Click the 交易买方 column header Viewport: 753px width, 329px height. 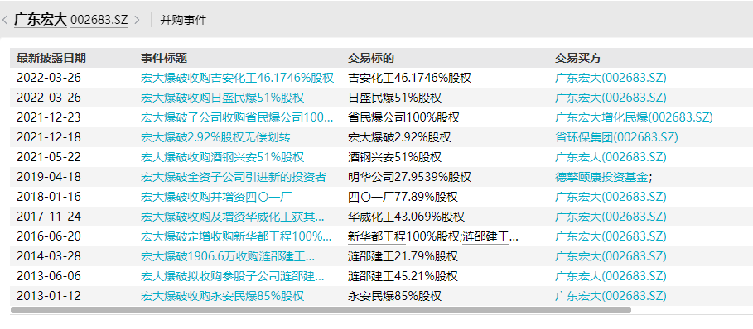point(578,59)
